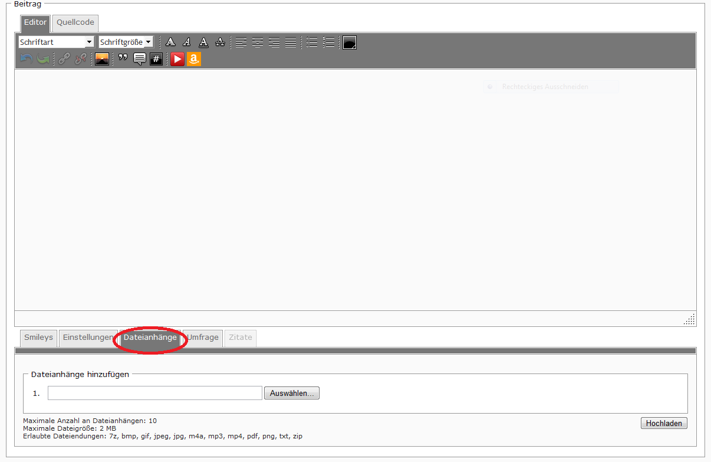Image resolution: width=711 pixels, height=462 pixels.
Task: Open the Schriftart font dropdown
Action: tap(56, 42)
